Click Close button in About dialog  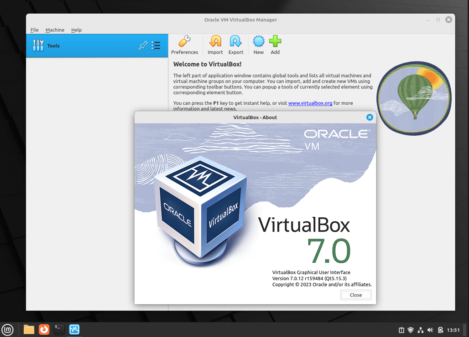point(356,295)
